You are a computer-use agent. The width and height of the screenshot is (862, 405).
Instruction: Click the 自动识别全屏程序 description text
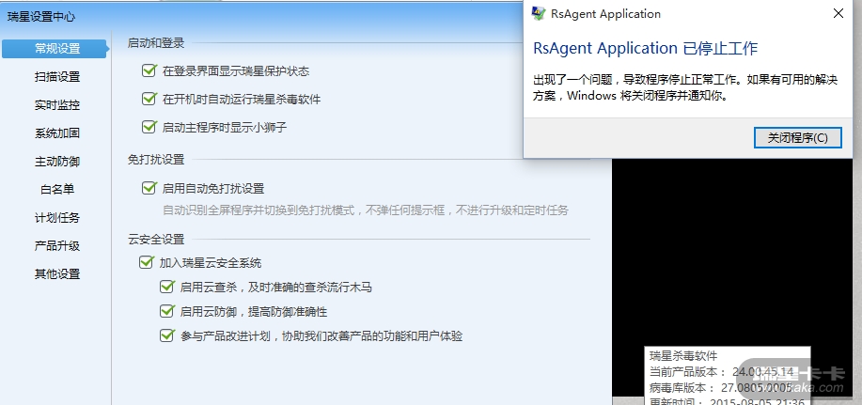coord(365,210)
